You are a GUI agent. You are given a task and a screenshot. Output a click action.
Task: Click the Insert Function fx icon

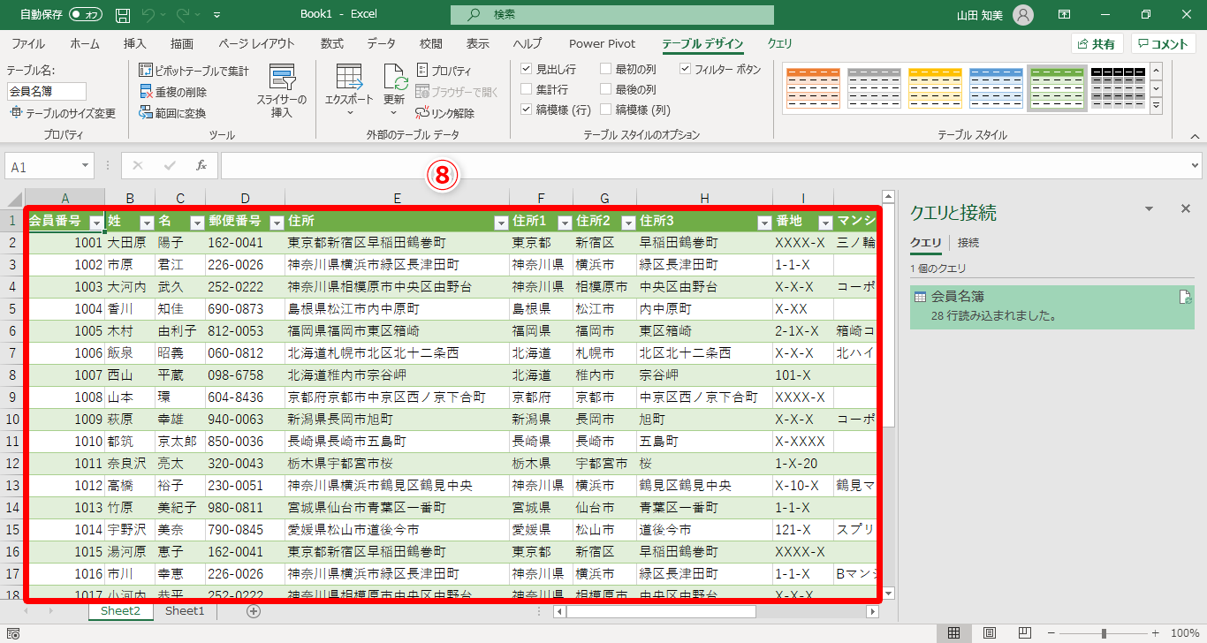click(x=201, y=166)
